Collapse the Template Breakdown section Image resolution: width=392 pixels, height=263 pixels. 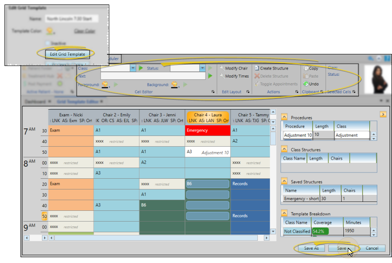click(284, 214)
